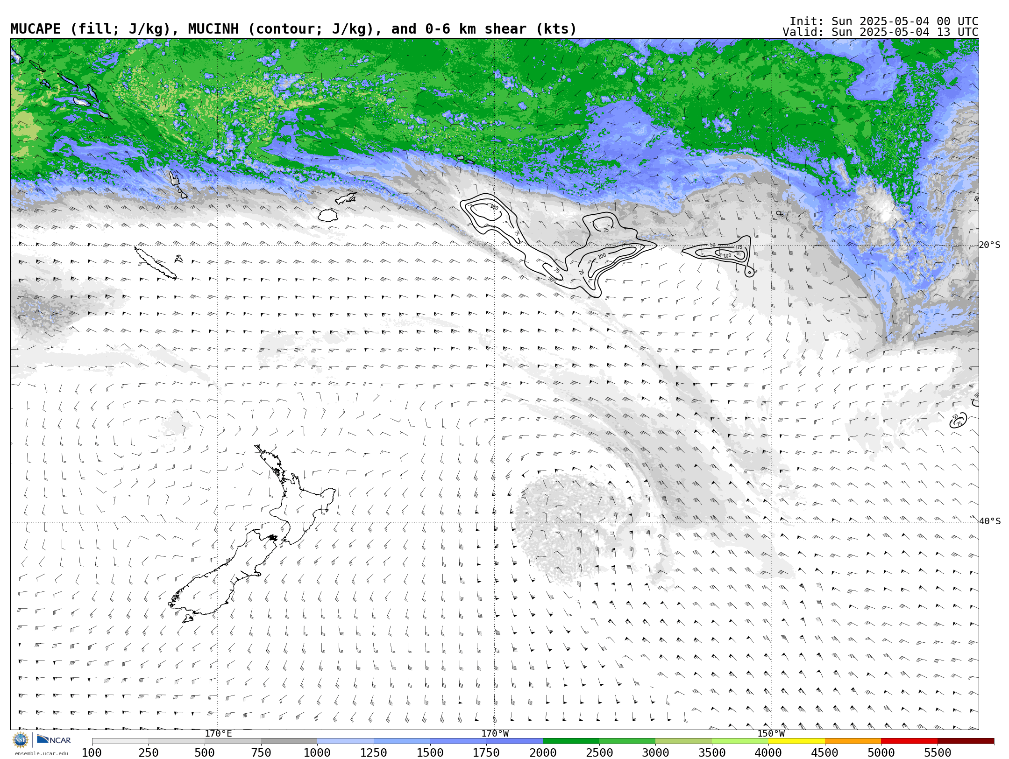Pick the dark gray 750-1000 colorbar segment
1009x759 pixels.
289,741
